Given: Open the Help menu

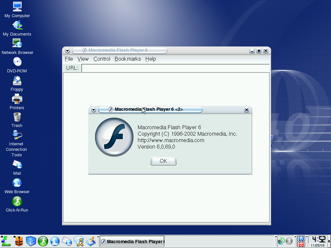Looking at the screenshot, I should [151, 59].
